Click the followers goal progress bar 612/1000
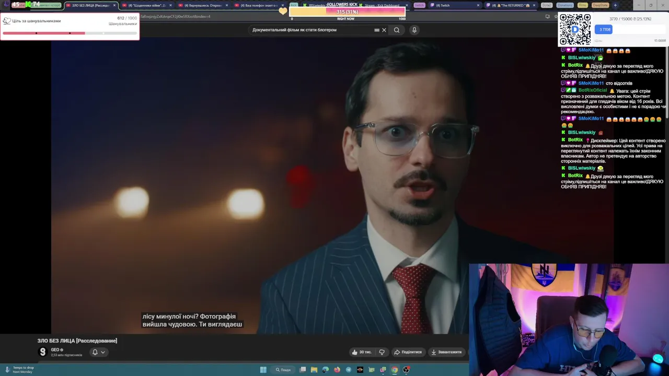The height and width of the screenshot is (376, 669). (70, 33)
